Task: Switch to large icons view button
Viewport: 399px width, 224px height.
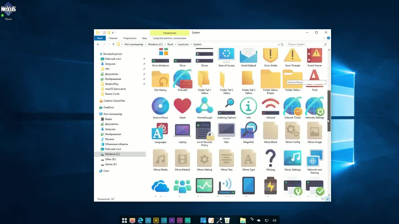Action: tap(328, 199)
